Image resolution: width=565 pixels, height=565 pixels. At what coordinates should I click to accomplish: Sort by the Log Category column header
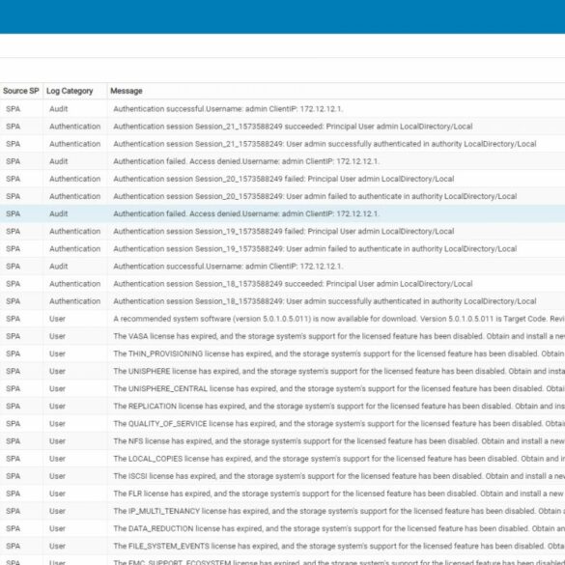click(x=70, y=91)
